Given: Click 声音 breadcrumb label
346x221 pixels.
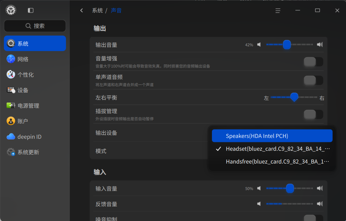Looking at the screenshot, I should pos(116,10).
